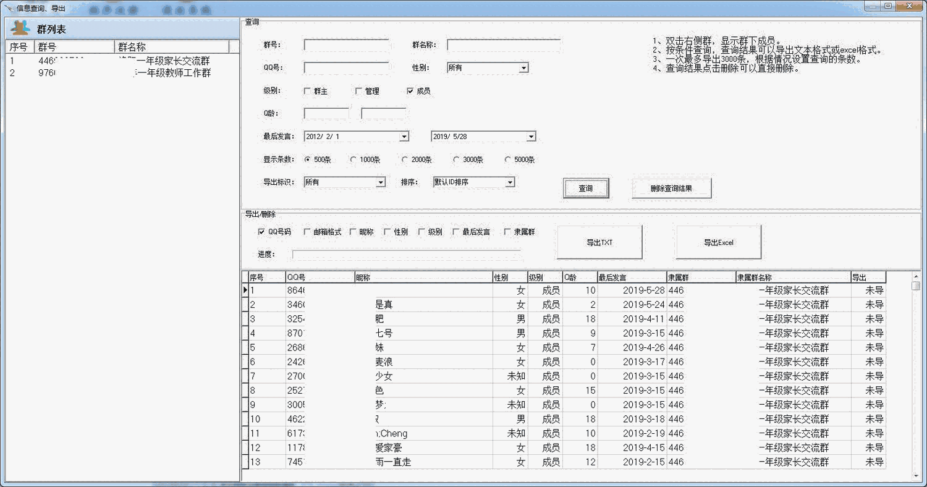Uncheck the 成员 checkbox
The height and width of the screenshot is (487, 927).
pos(410,90)
